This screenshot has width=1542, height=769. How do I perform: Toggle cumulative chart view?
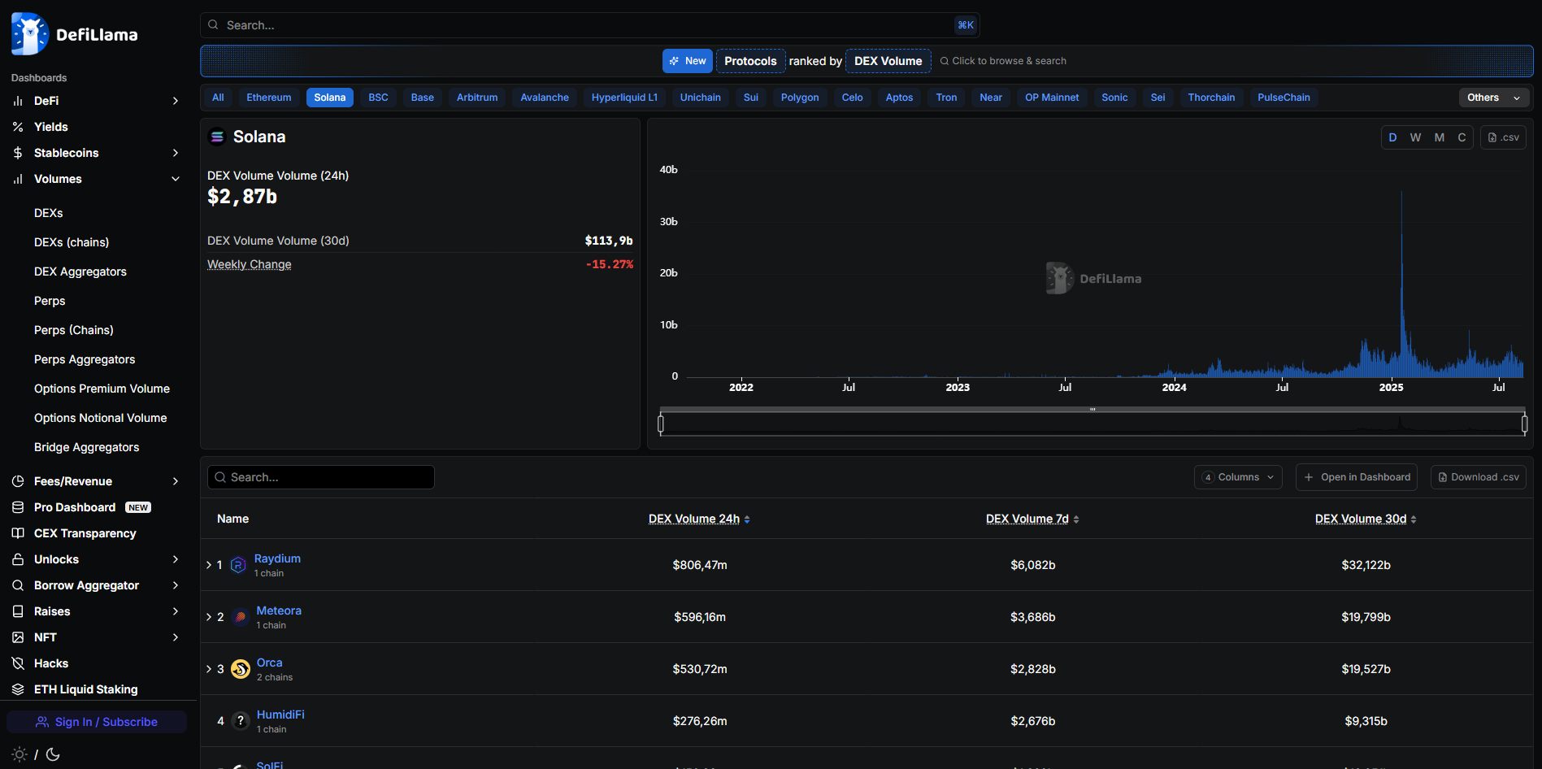(1462, 137)
